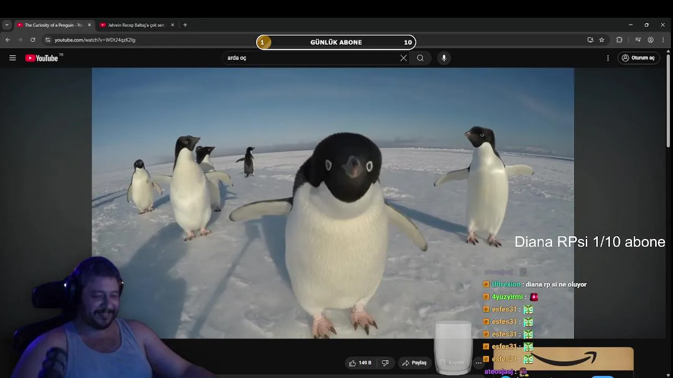Click the penguin video player
673x378 pixels.
(333, 203)
